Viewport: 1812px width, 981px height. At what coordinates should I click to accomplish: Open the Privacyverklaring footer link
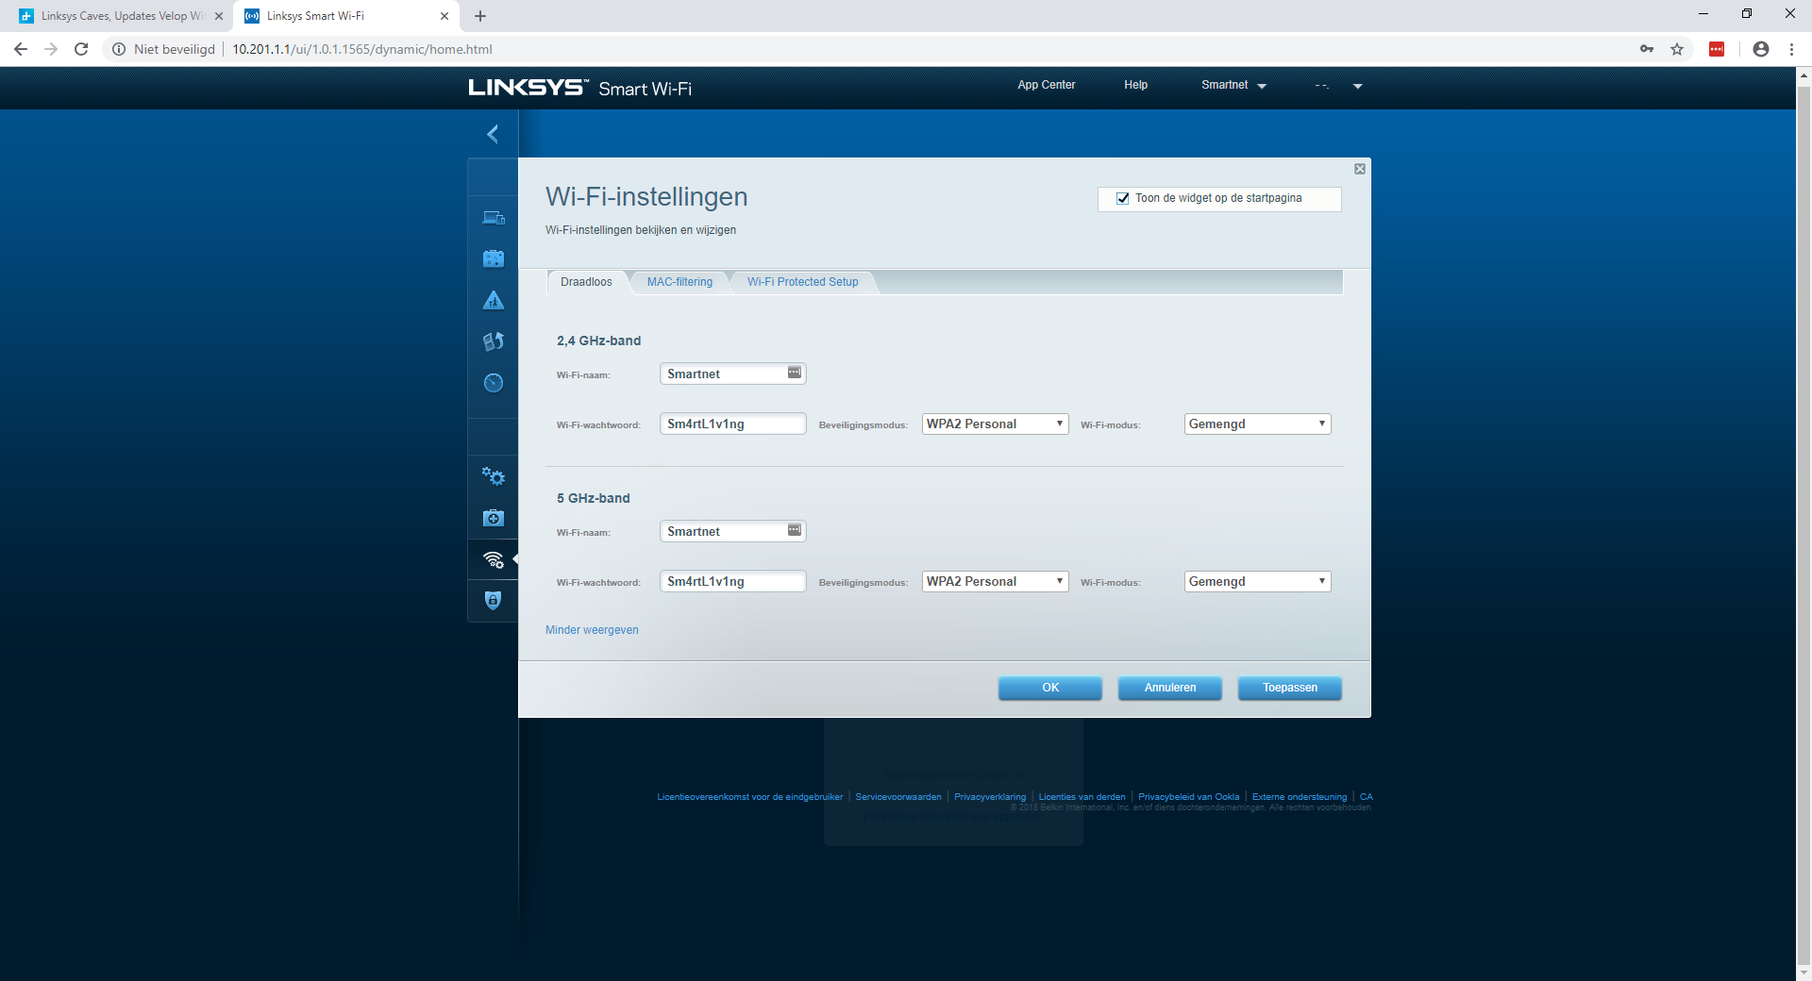coord(990,797)
